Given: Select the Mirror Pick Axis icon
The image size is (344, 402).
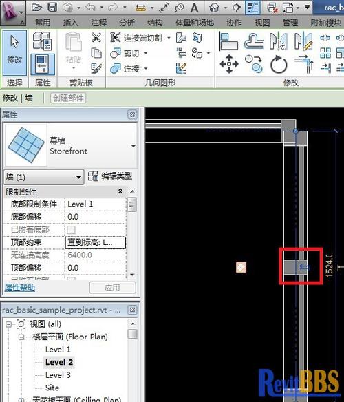Looking at the screenshot, I should [x=279, y=41].
